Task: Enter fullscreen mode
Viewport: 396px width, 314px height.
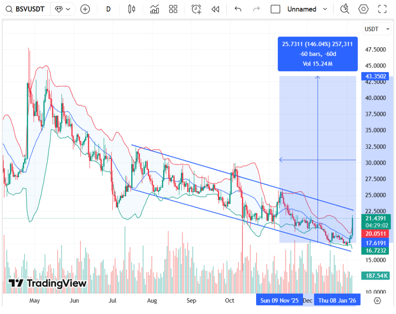Action: [382, 9]
